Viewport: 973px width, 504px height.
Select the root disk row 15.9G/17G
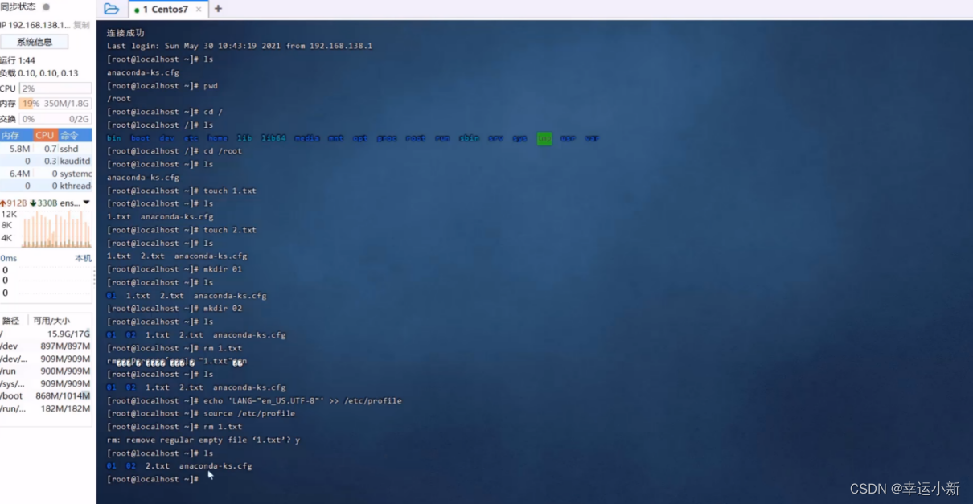click(46, 334)
